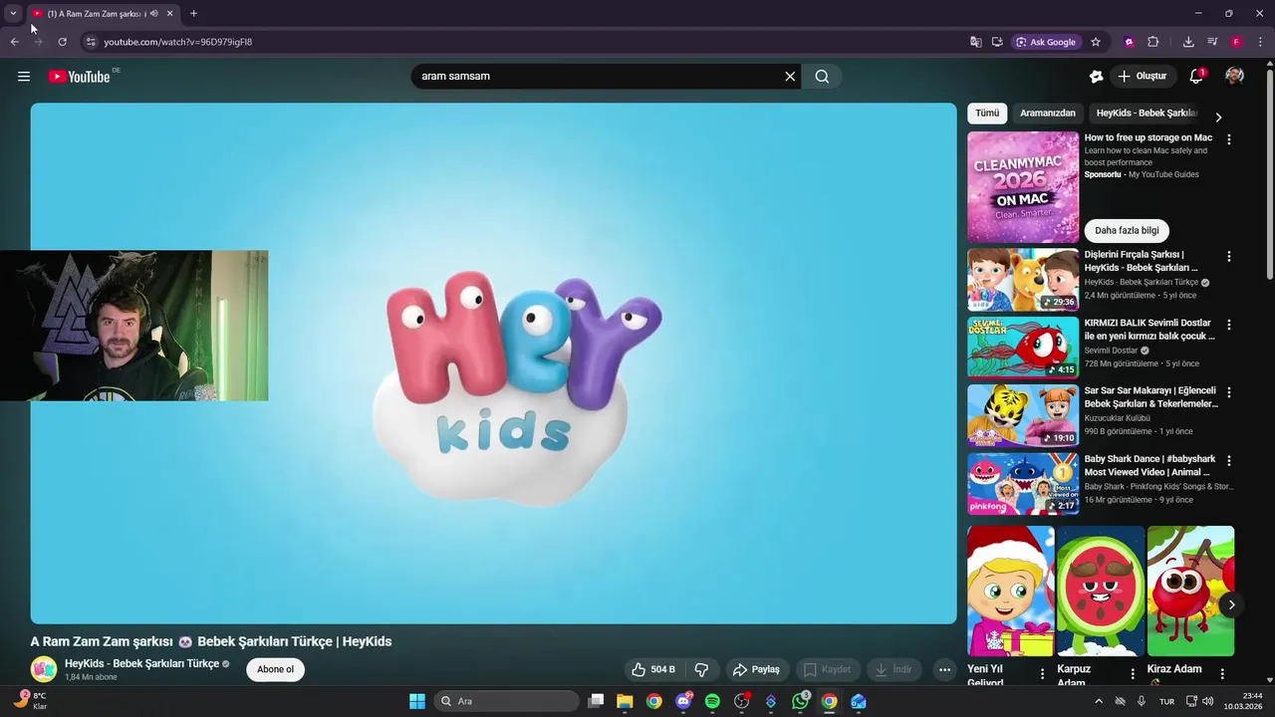Reload the page
The height and width of the screenshot is (717, 1275).
click(62, 42)
